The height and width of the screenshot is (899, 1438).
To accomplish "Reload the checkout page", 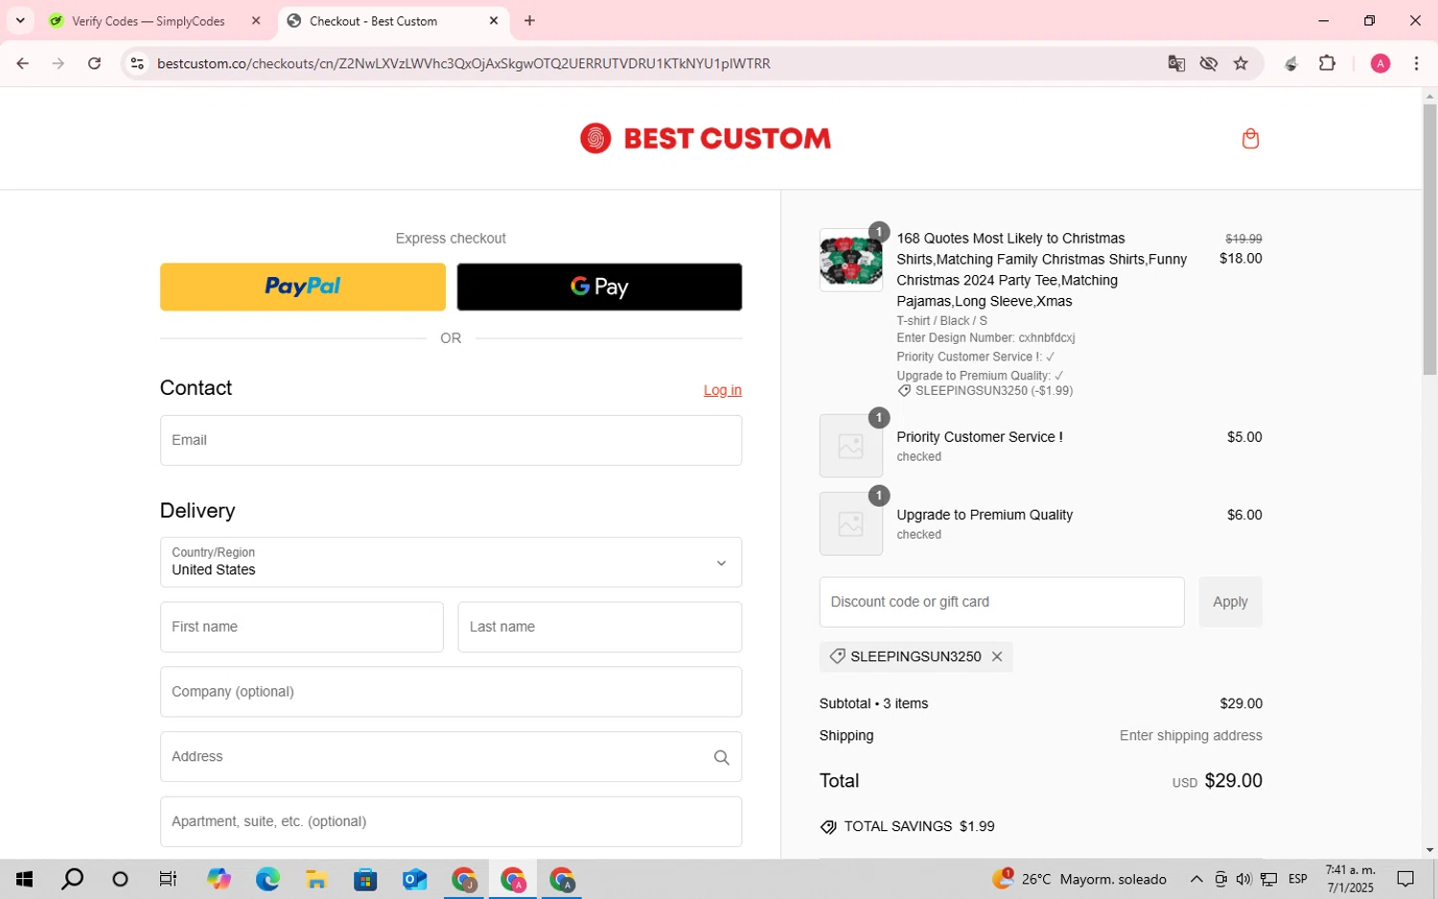I will pyautogui.click(x=94, y=63).
